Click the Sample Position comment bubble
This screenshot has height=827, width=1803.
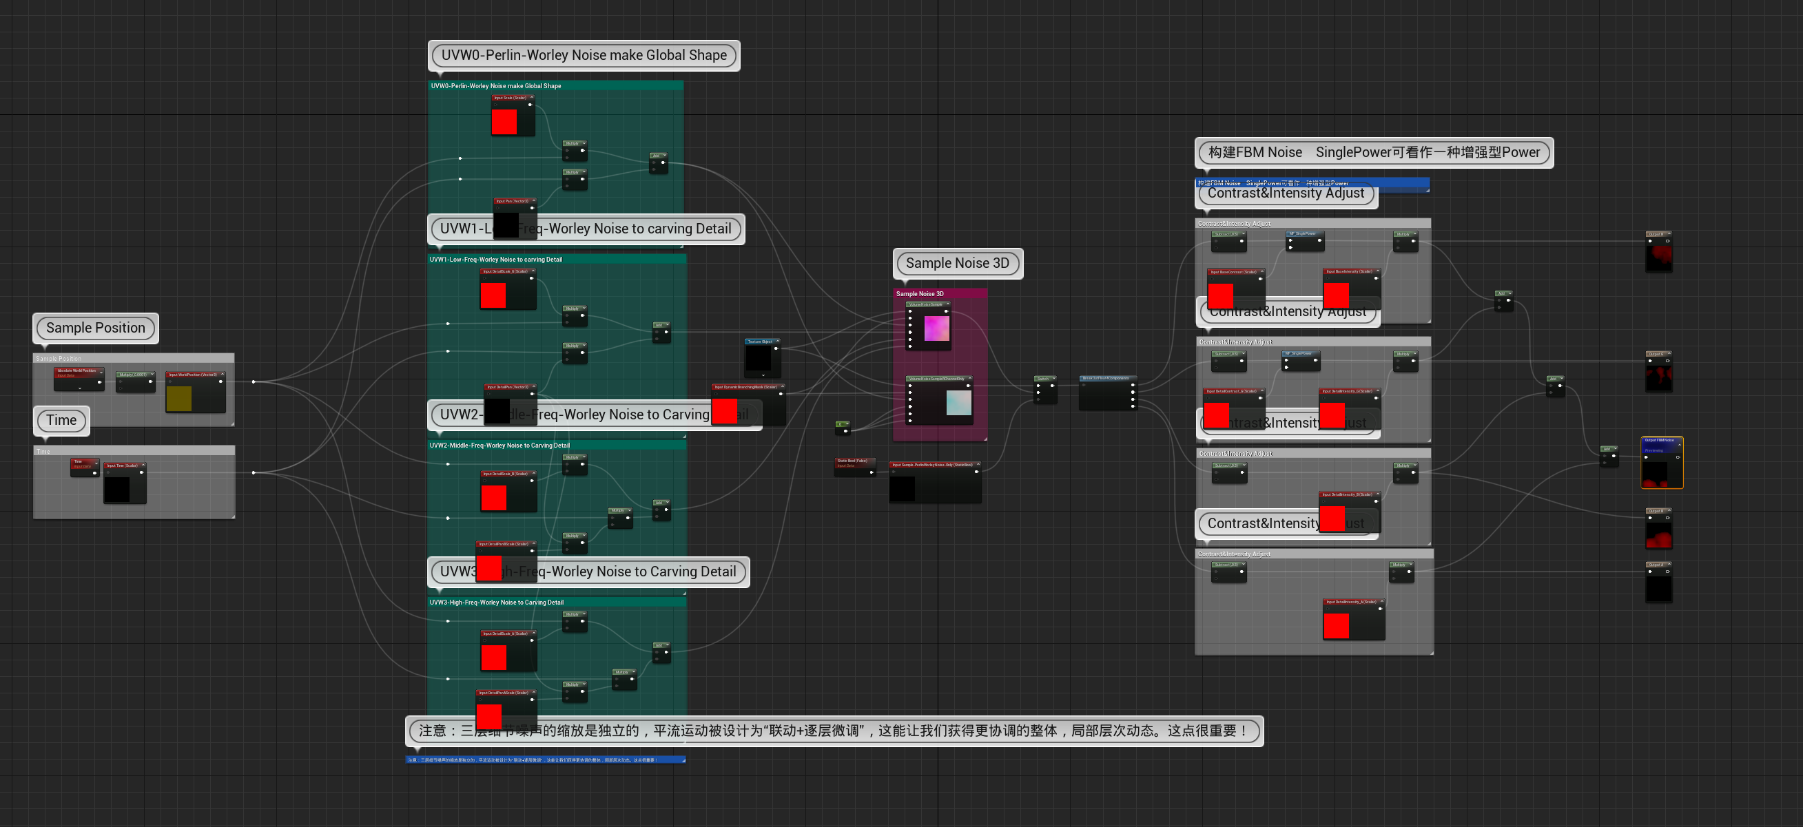tap(95, 328)
